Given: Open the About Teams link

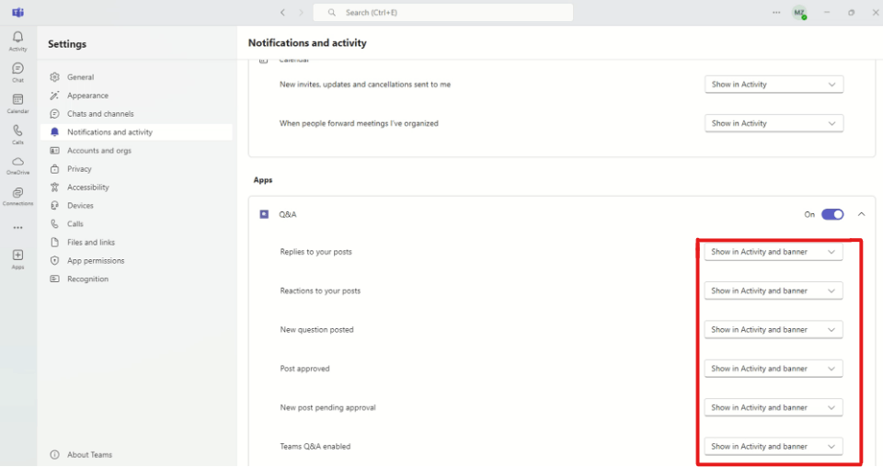Looking at the screenshot, I should pos(89,455).
